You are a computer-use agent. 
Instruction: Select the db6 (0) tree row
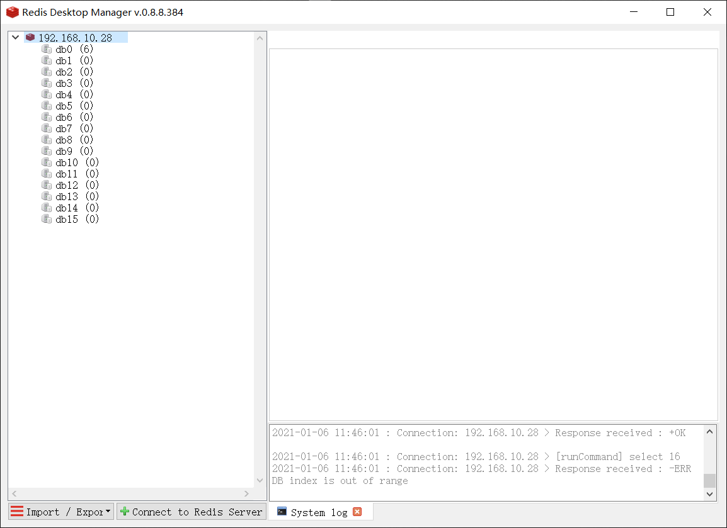pos(74,117)
